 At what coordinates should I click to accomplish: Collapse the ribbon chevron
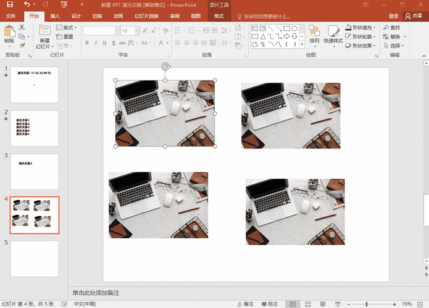tap(424, 55)
